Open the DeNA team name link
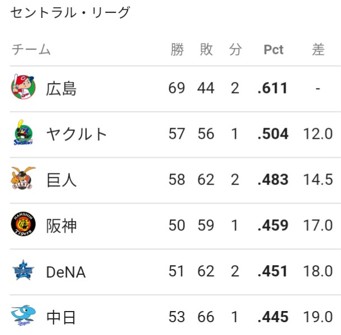The width and height of the screenshot is (341, 335). 66,272
